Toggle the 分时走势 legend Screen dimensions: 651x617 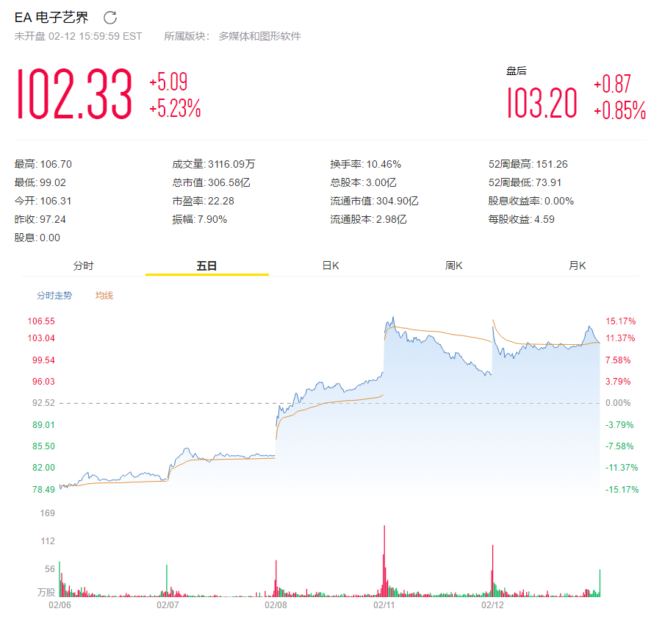tap(54, 296)
